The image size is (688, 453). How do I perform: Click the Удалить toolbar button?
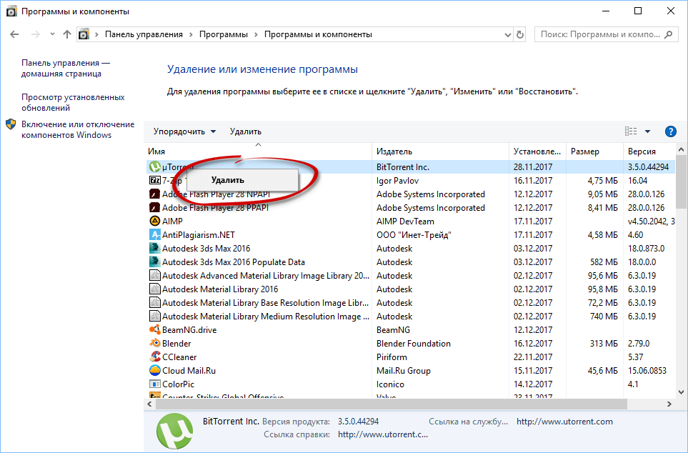[246, 131]
